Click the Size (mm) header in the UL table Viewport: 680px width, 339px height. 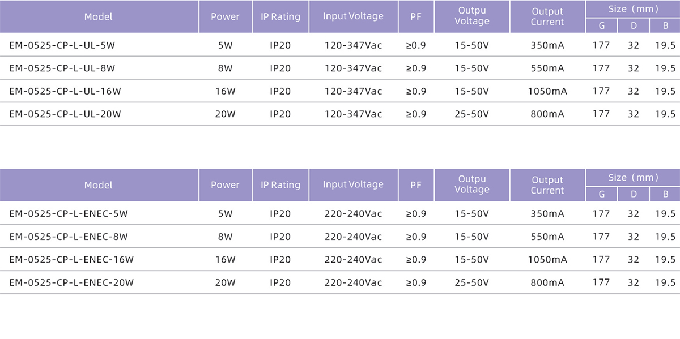pyautogui.click(x=633, y=9)
